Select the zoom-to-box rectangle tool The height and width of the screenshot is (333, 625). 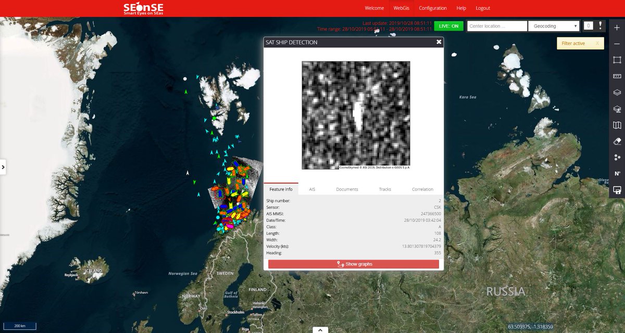point(617,60)
